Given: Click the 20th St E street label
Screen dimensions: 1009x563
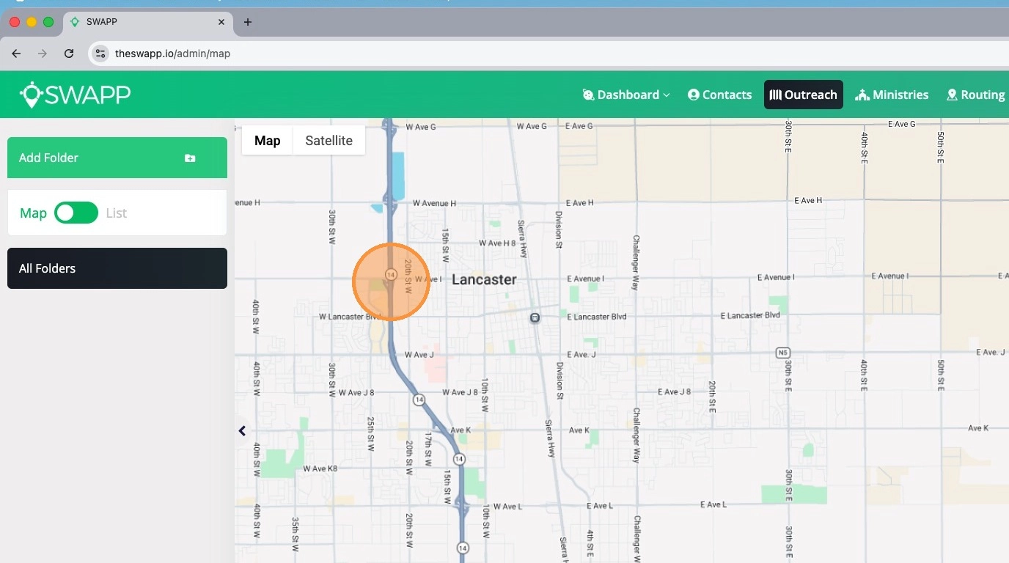Looking at the screenshot, I should pyautogui.click(x=712, y=398).
